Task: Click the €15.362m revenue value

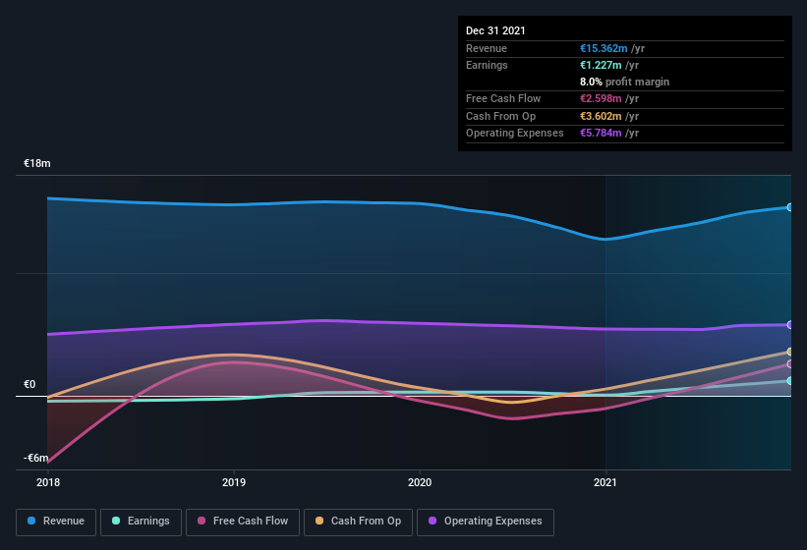Action: pos(604,48)
